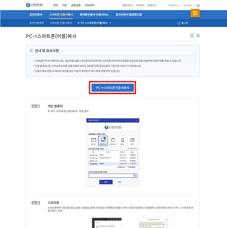Viewport: 227px width, 228px height.
Task: Click the Shinhan Bank logo
Action: [34, 5]
